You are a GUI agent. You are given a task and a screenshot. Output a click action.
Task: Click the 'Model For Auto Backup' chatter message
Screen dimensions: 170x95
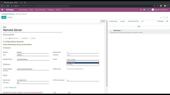point(128,32)
